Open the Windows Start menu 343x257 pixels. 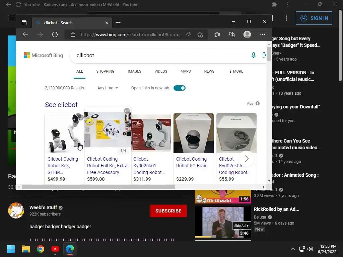coord(11,249)
